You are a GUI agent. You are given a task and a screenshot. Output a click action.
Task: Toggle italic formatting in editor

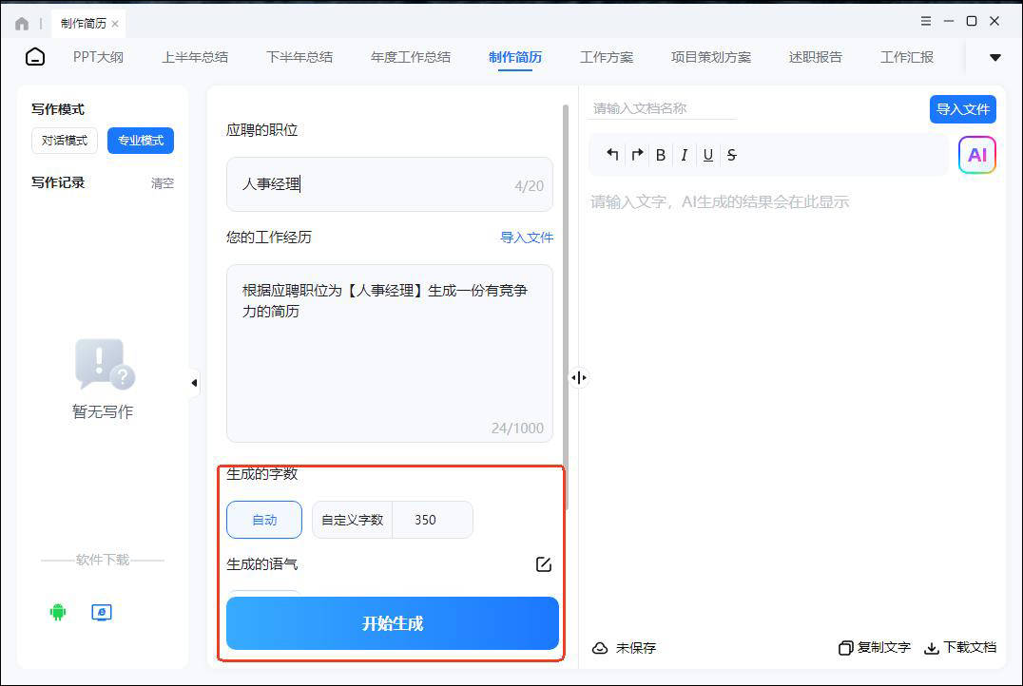pos(684,155)
